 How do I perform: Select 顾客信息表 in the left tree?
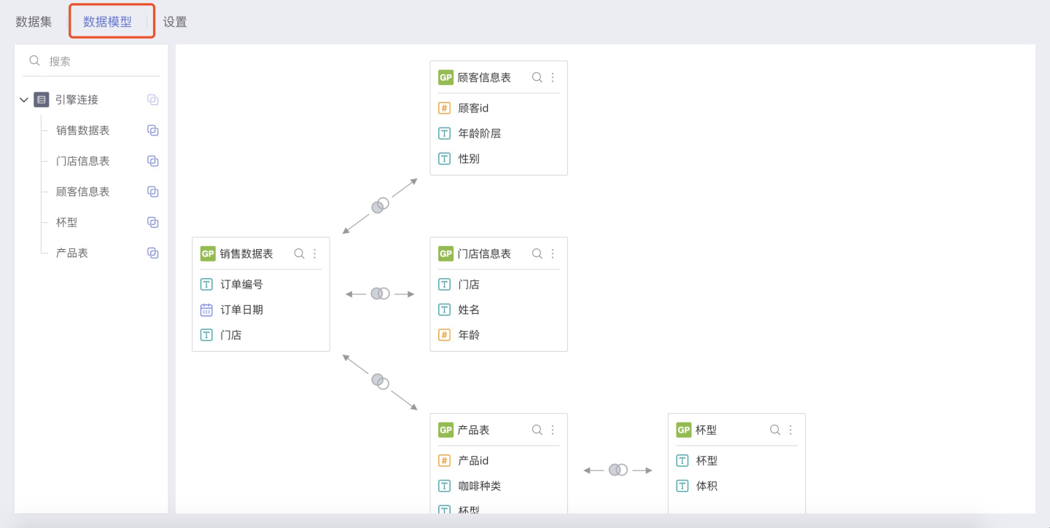83,192
